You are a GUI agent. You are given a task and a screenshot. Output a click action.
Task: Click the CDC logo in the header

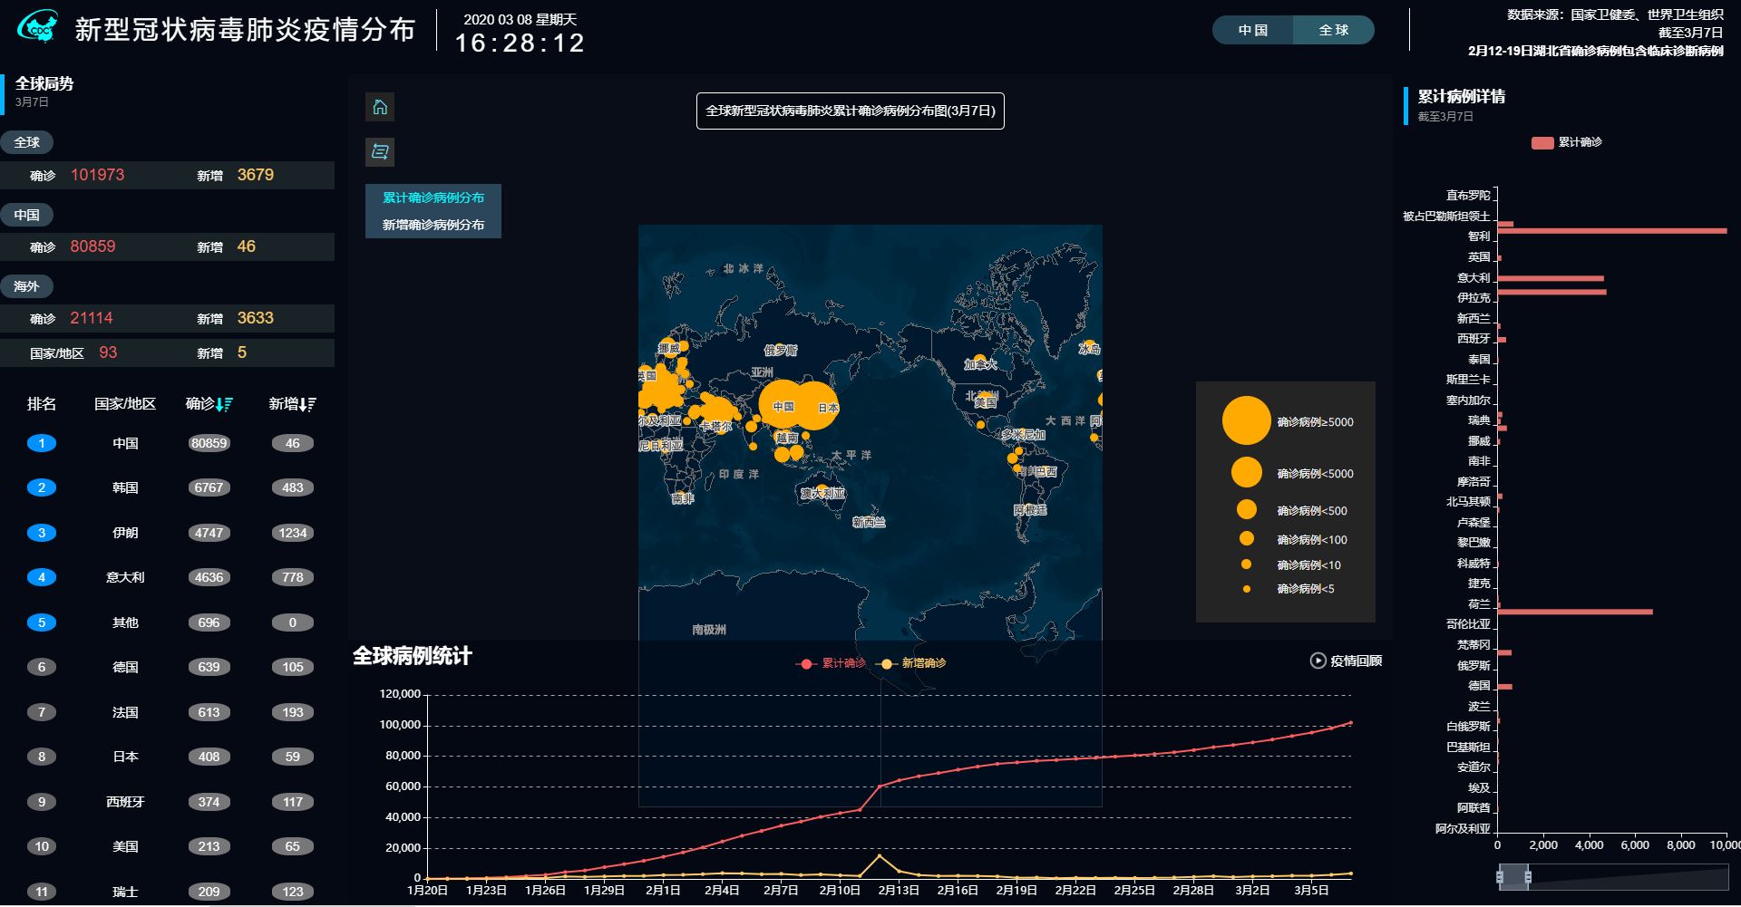coord(37,28)
